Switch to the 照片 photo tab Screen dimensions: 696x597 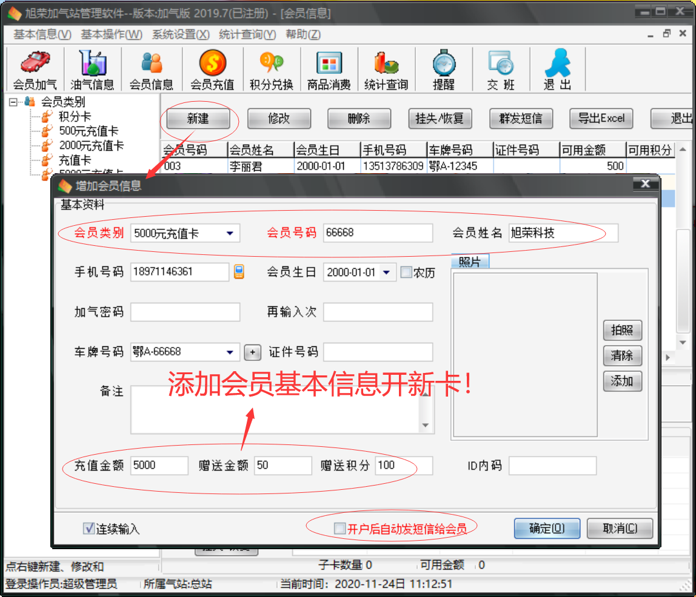coord(470,262)
